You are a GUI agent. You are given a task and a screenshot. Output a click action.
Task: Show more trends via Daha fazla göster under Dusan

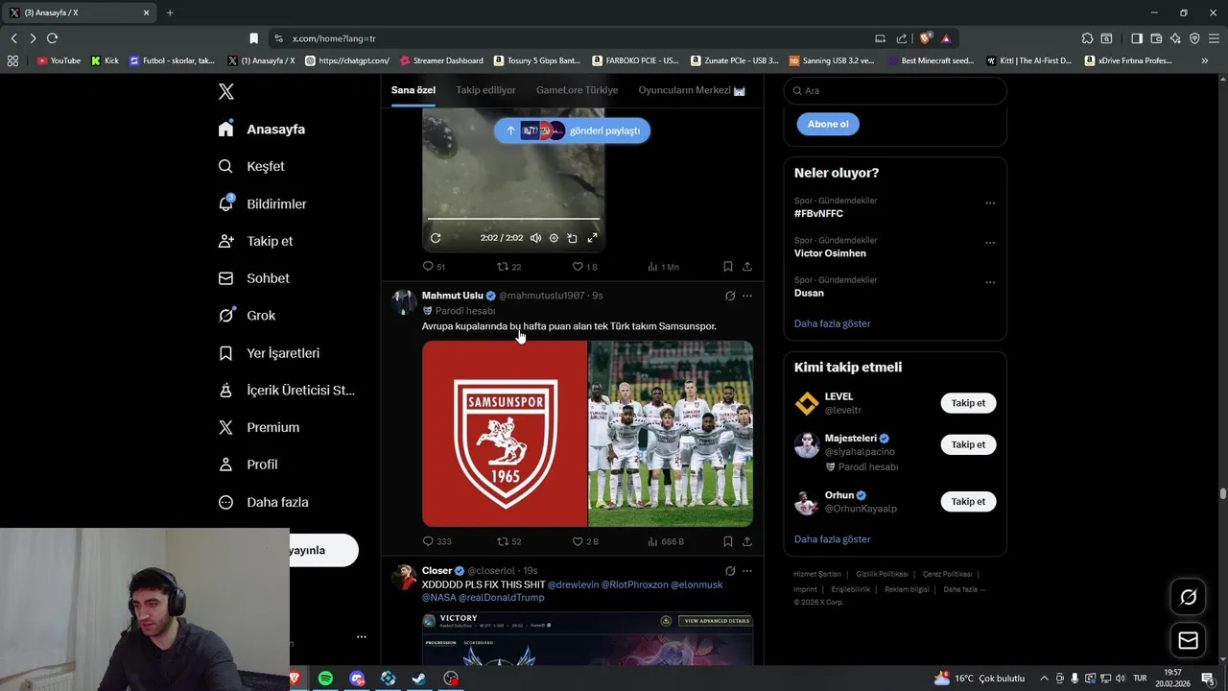832,323
